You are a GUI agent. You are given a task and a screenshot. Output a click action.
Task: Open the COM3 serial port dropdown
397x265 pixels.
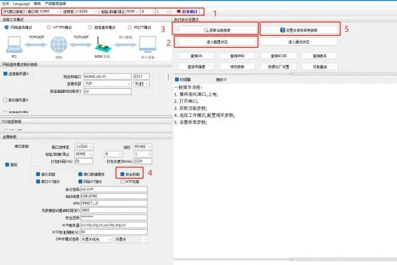tap(50, 12)
